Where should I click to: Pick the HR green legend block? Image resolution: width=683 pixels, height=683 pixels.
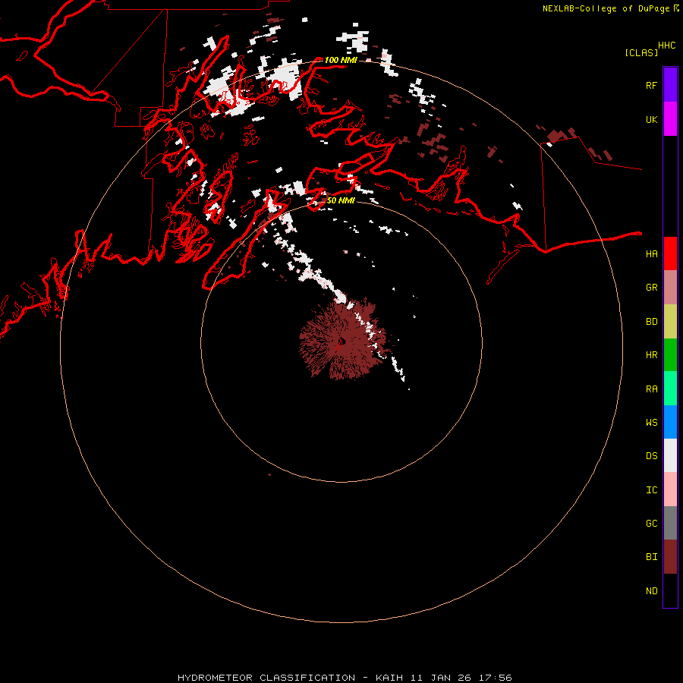click(x=670, y=355)
